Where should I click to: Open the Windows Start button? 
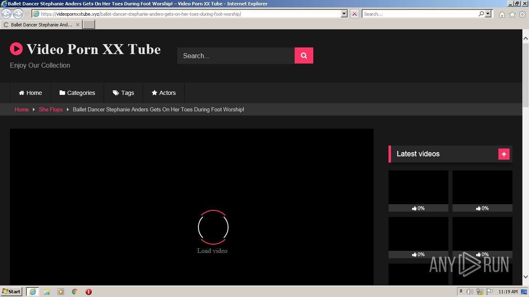(11, 292)
